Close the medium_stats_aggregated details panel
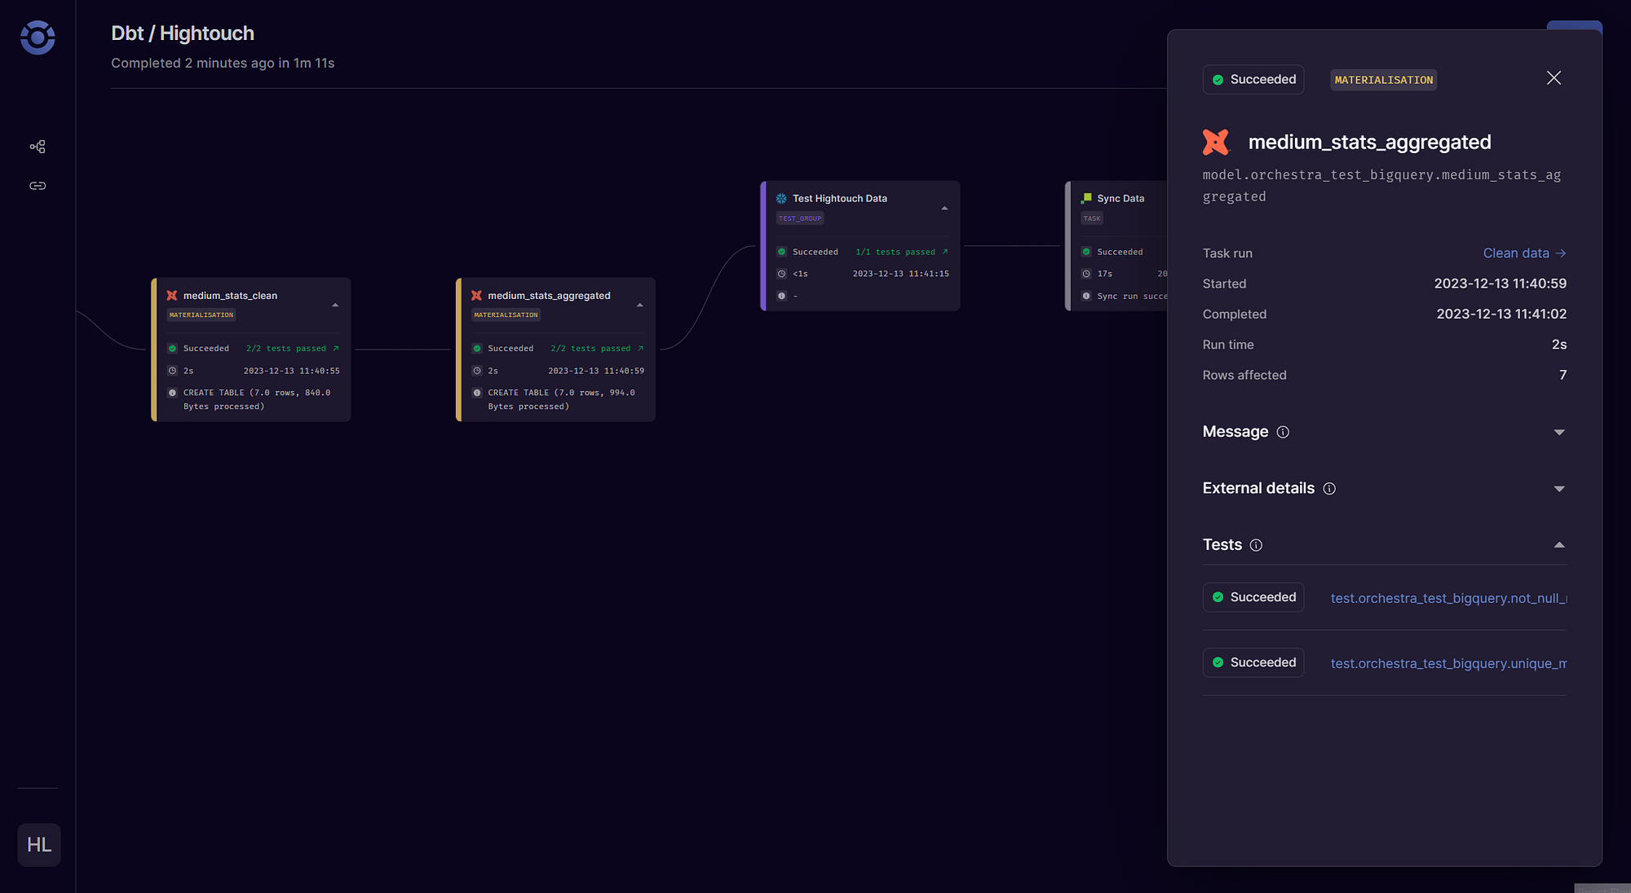The height and width of the screenshot is (893, 1631). tap(1554, 78)
